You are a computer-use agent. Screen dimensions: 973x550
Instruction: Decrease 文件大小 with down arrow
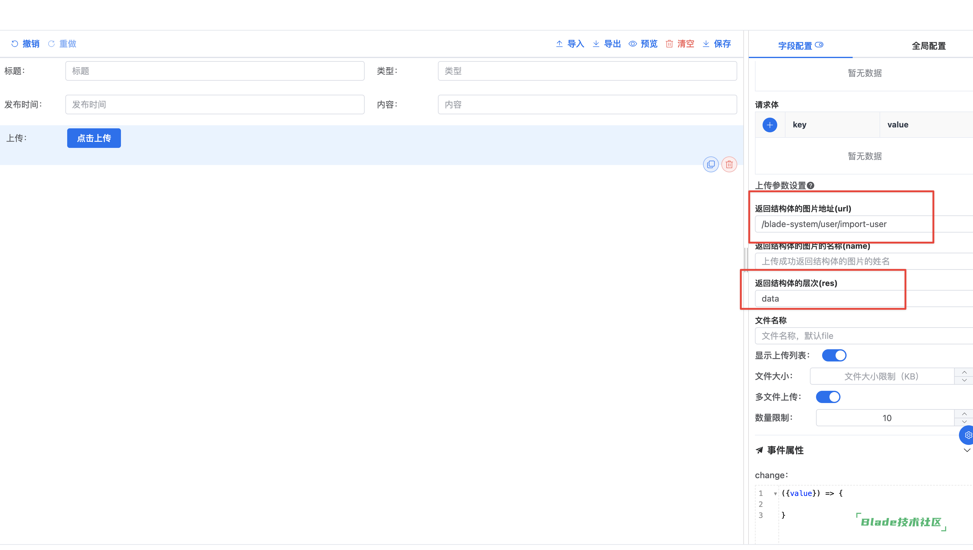click(x=964, y=380)
